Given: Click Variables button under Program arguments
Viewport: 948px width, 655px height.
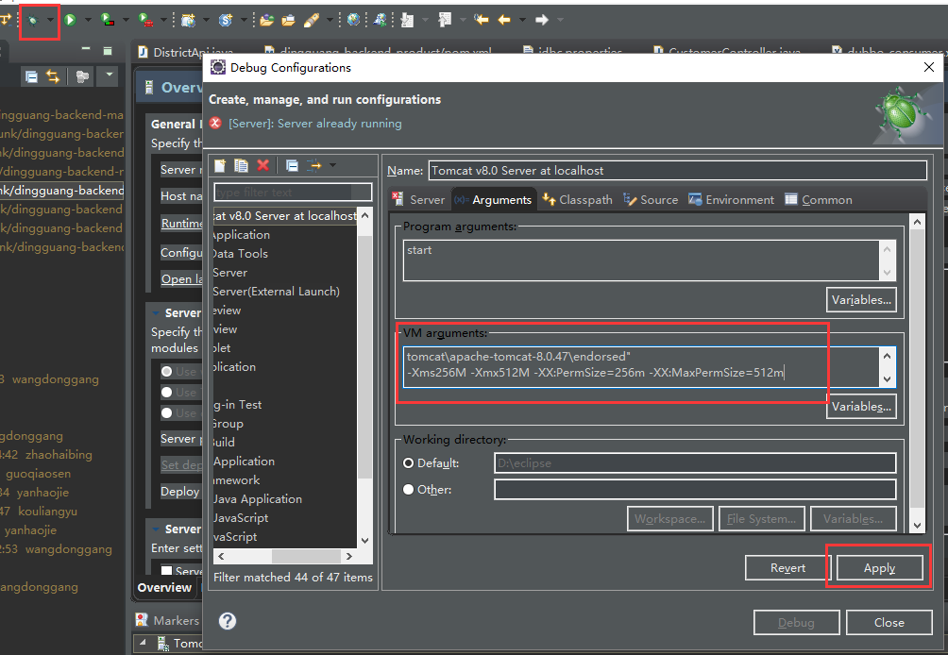Looking at the screenshot, I should point(861,300).
